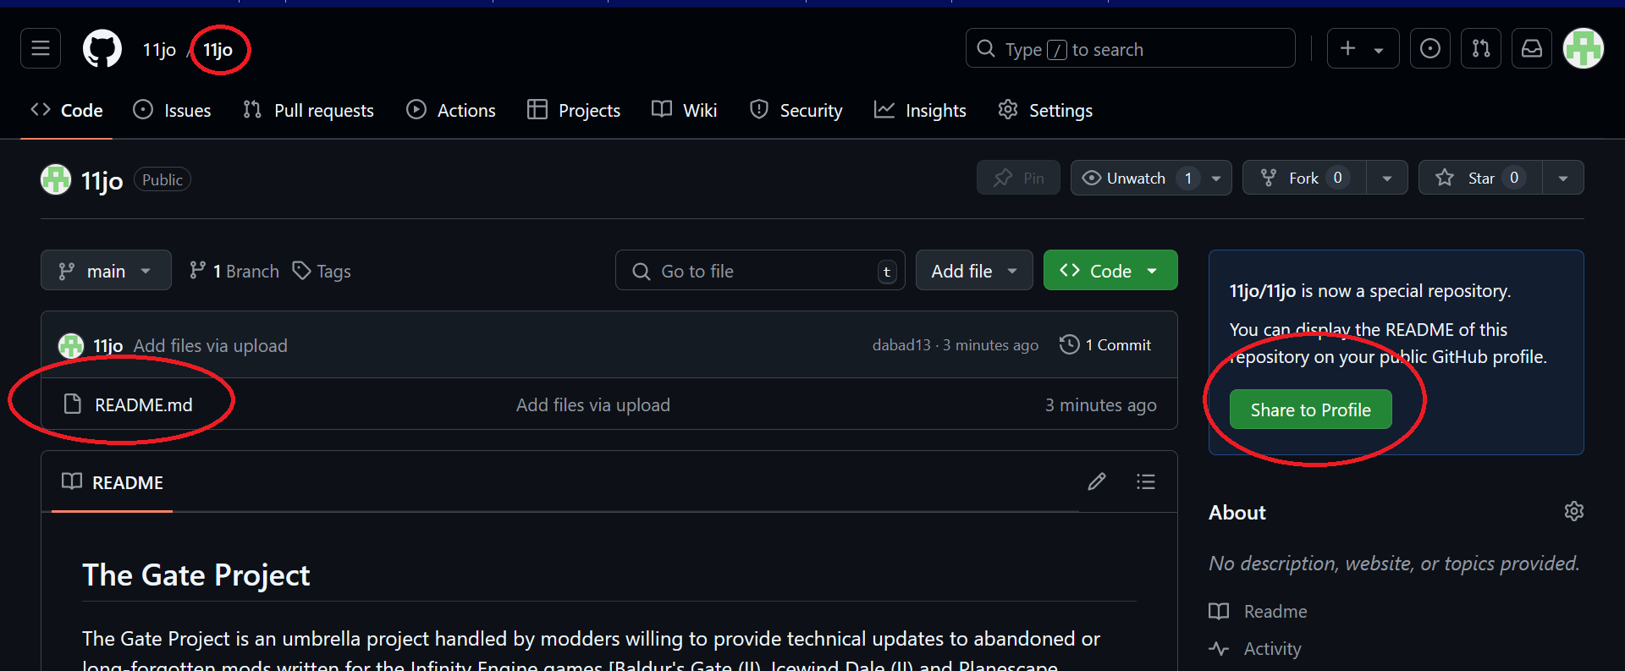Edit repository details gear icon in About
Viewport: 1625px width, 671px height.
pyautogui.click(x=1574, y=511)
